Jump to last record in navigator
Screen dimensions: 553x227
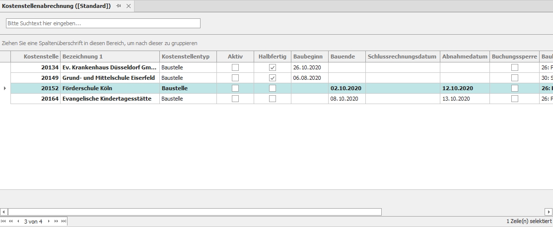64,221
